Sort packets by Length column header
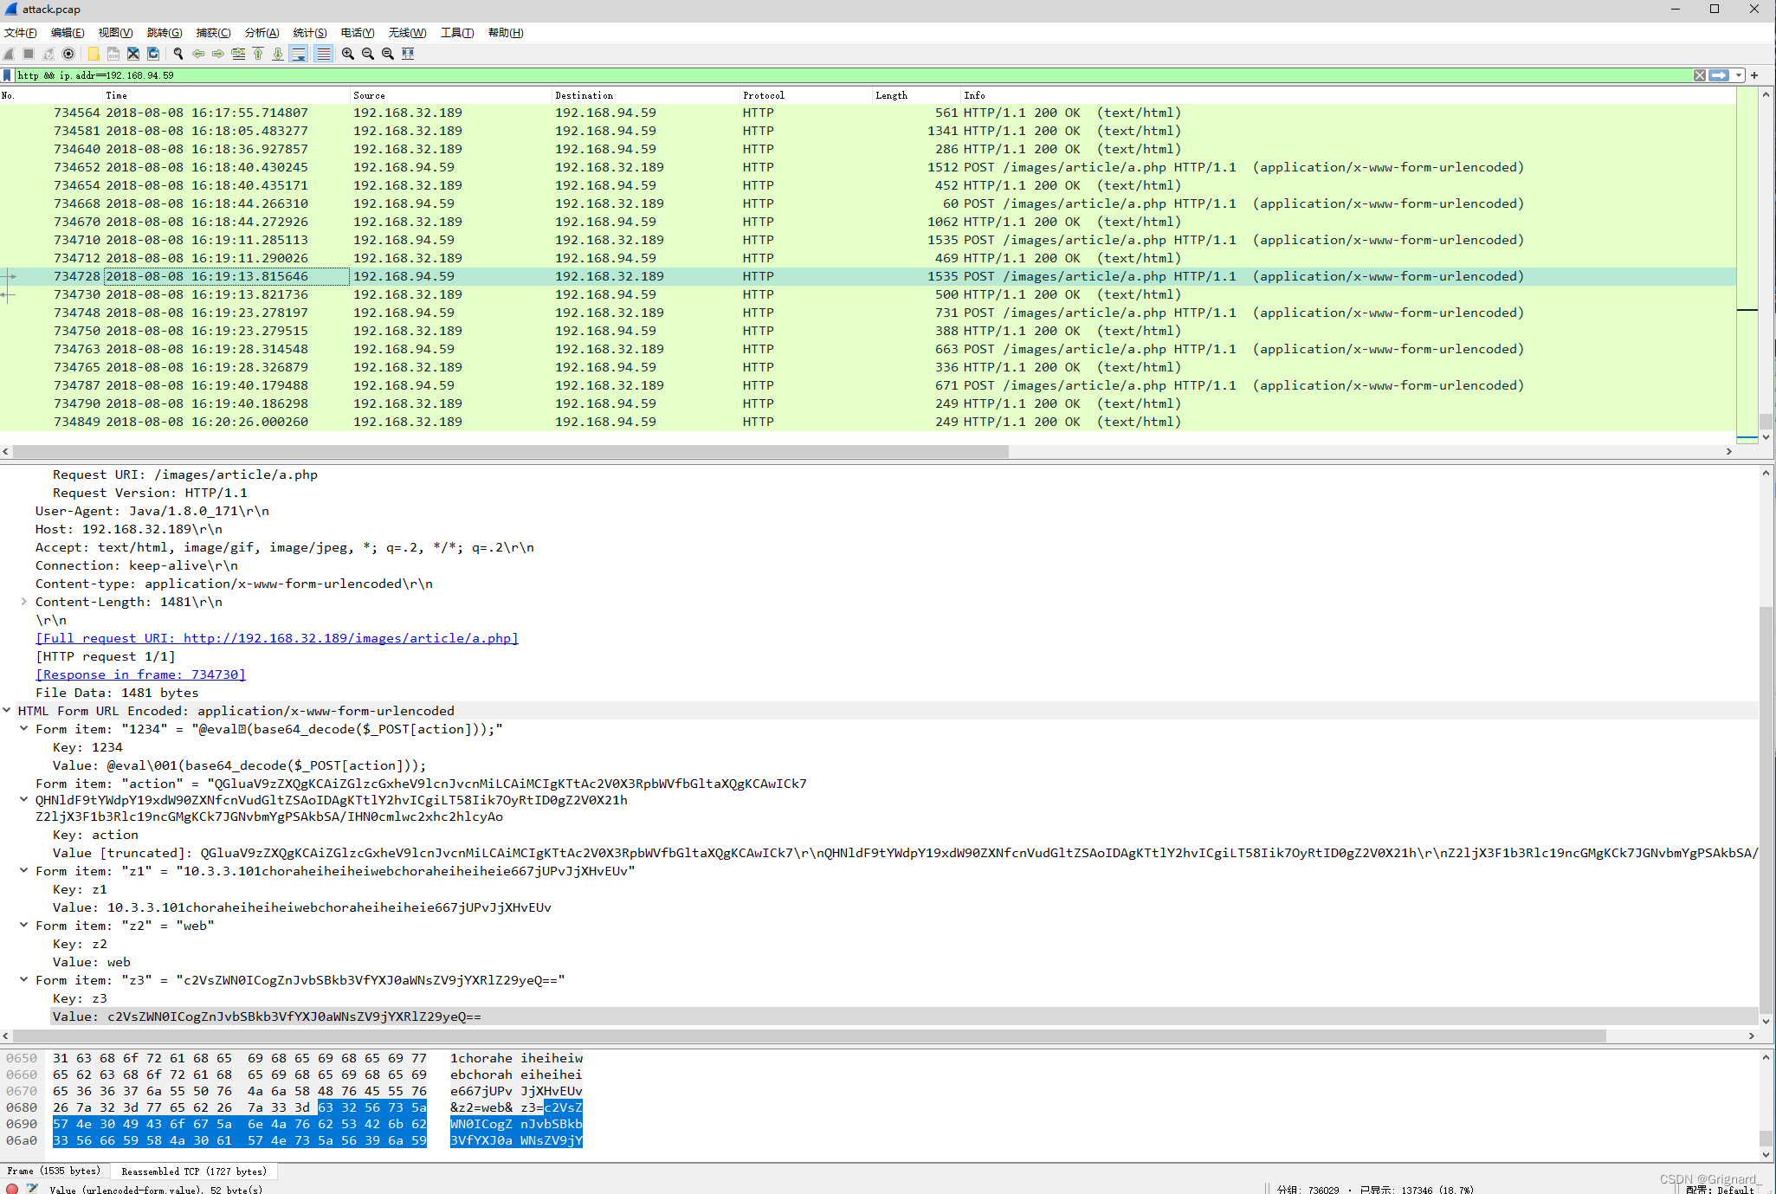Viewport: 1776px width, 1194px height. pos(915,95)
